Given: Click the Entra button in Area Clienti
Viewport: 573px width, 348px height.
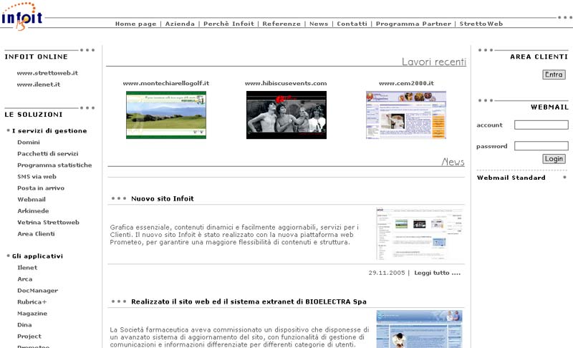Looking at the screenshot, I should point(554,74).
